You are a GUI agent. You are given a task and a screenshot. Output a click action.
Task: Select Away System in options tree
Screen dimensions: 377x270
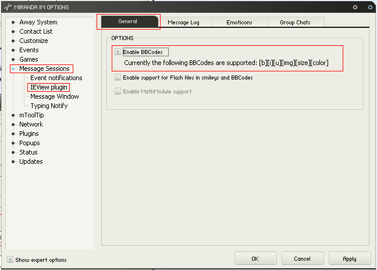[x=38, y=22]
